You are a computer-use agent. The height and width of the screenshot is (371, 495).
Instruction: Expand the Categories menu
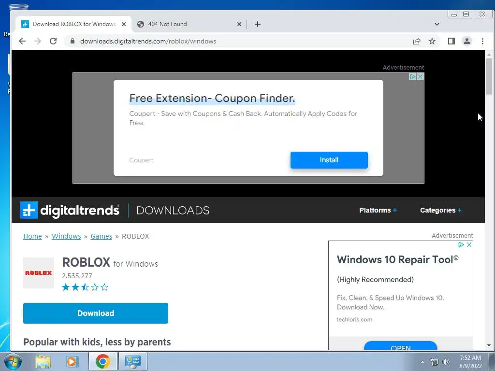441,210
